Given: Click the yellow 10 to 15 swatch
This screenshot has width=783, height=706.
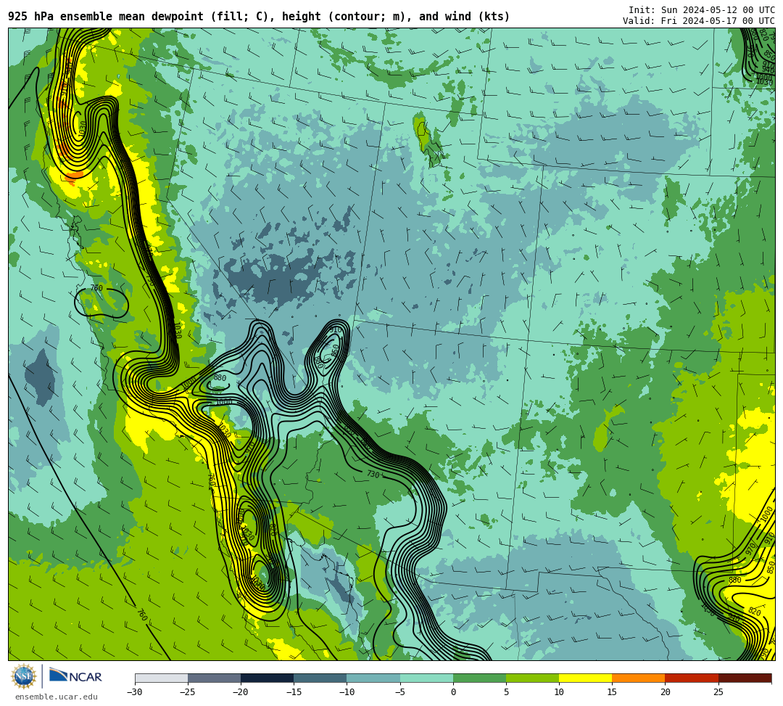Looking at the screenshot, I should click(585, 678).
